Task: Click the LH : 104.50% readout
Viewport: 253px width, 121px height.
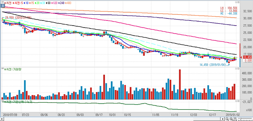Action: [x=229, y=8]
